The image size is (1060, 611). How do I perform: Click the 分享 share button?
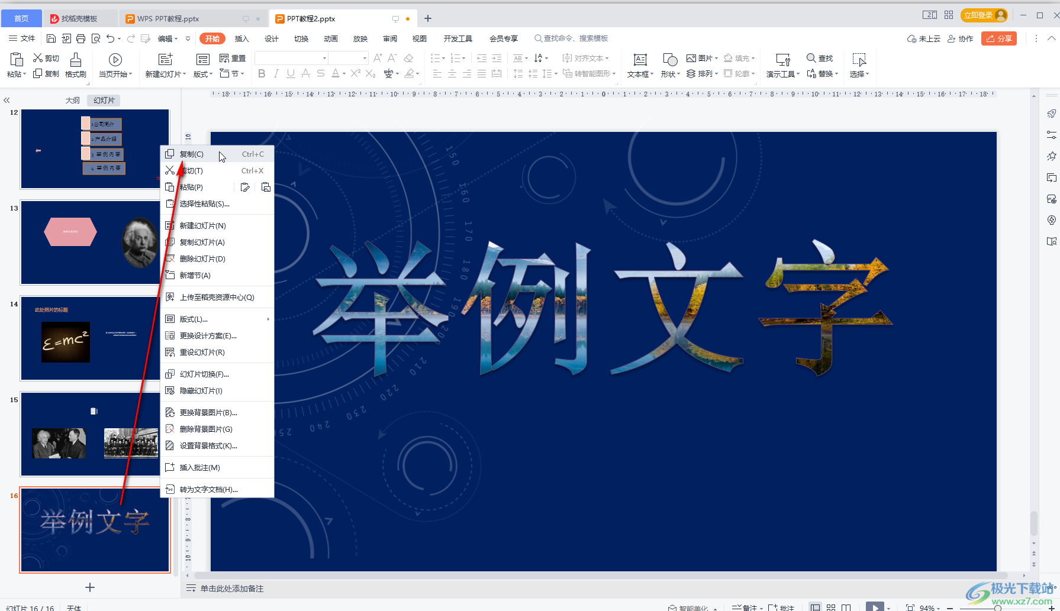pyautogui.click(x=999, y=38)
